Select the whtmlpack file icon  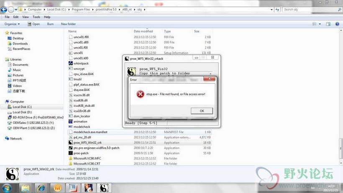tap(70, 63)
